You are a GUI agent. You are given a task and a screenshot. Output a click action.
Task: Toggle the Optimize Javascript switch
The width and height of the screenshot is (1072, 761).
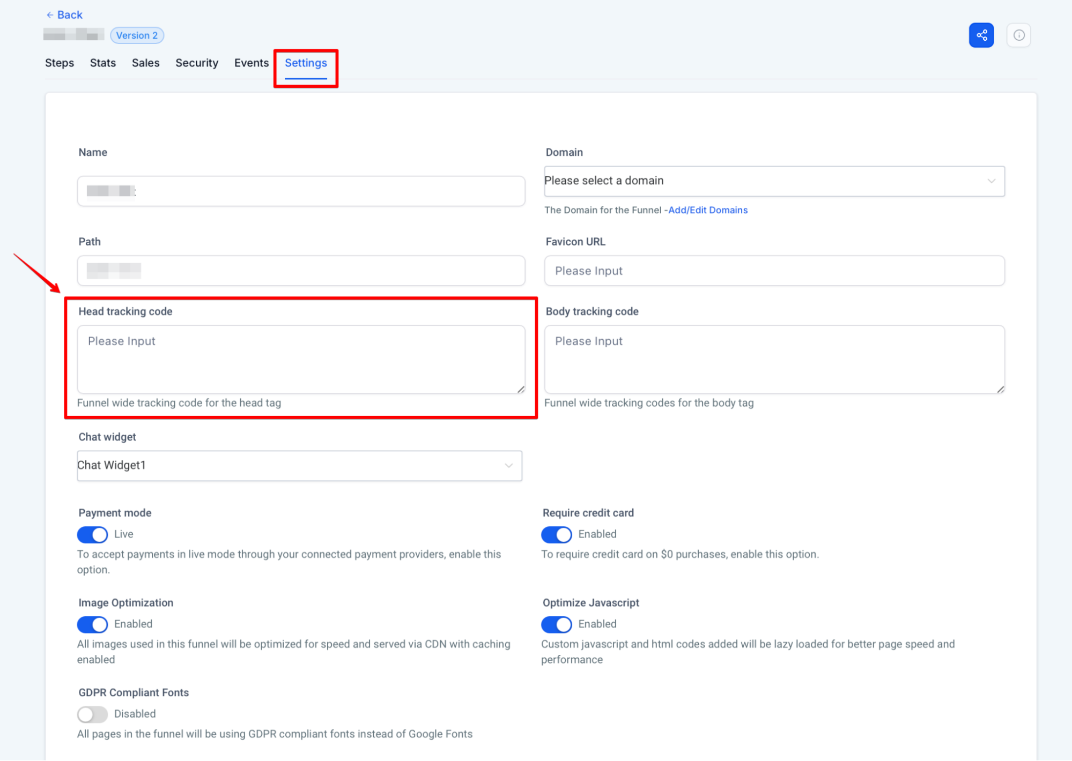pos(556,624)
